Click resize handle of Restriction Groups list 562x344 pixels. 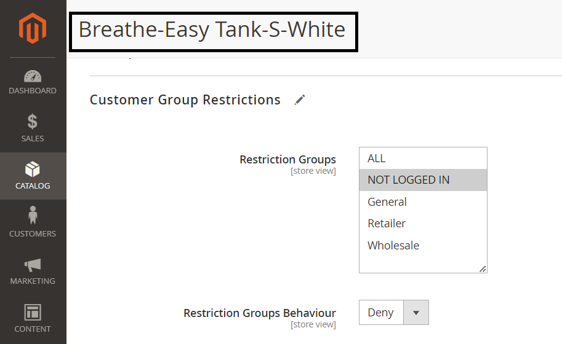483,268
